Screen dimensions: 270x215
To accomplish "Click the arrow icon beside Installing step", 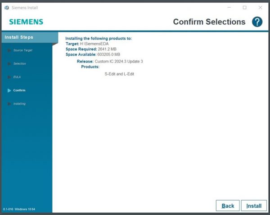I will coord(9,103).
